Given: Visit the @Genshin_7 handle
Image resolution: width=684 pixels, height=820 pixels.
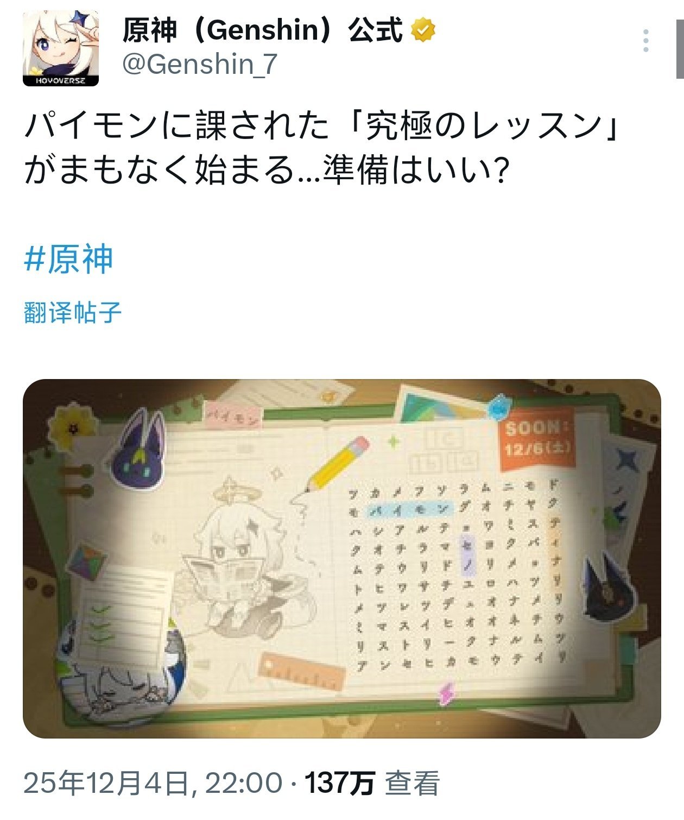Looking at the screenshot, I should 200,64.
